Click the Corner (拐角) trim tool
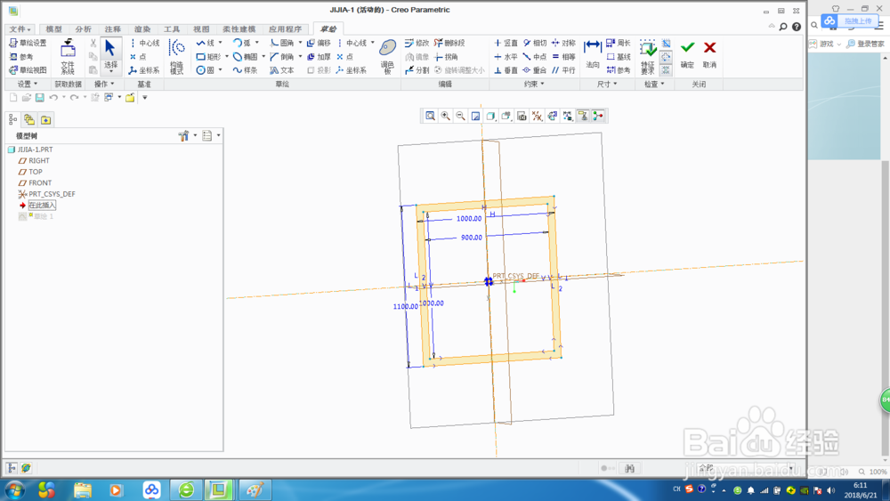890x501 pixels. click(446, 57)
